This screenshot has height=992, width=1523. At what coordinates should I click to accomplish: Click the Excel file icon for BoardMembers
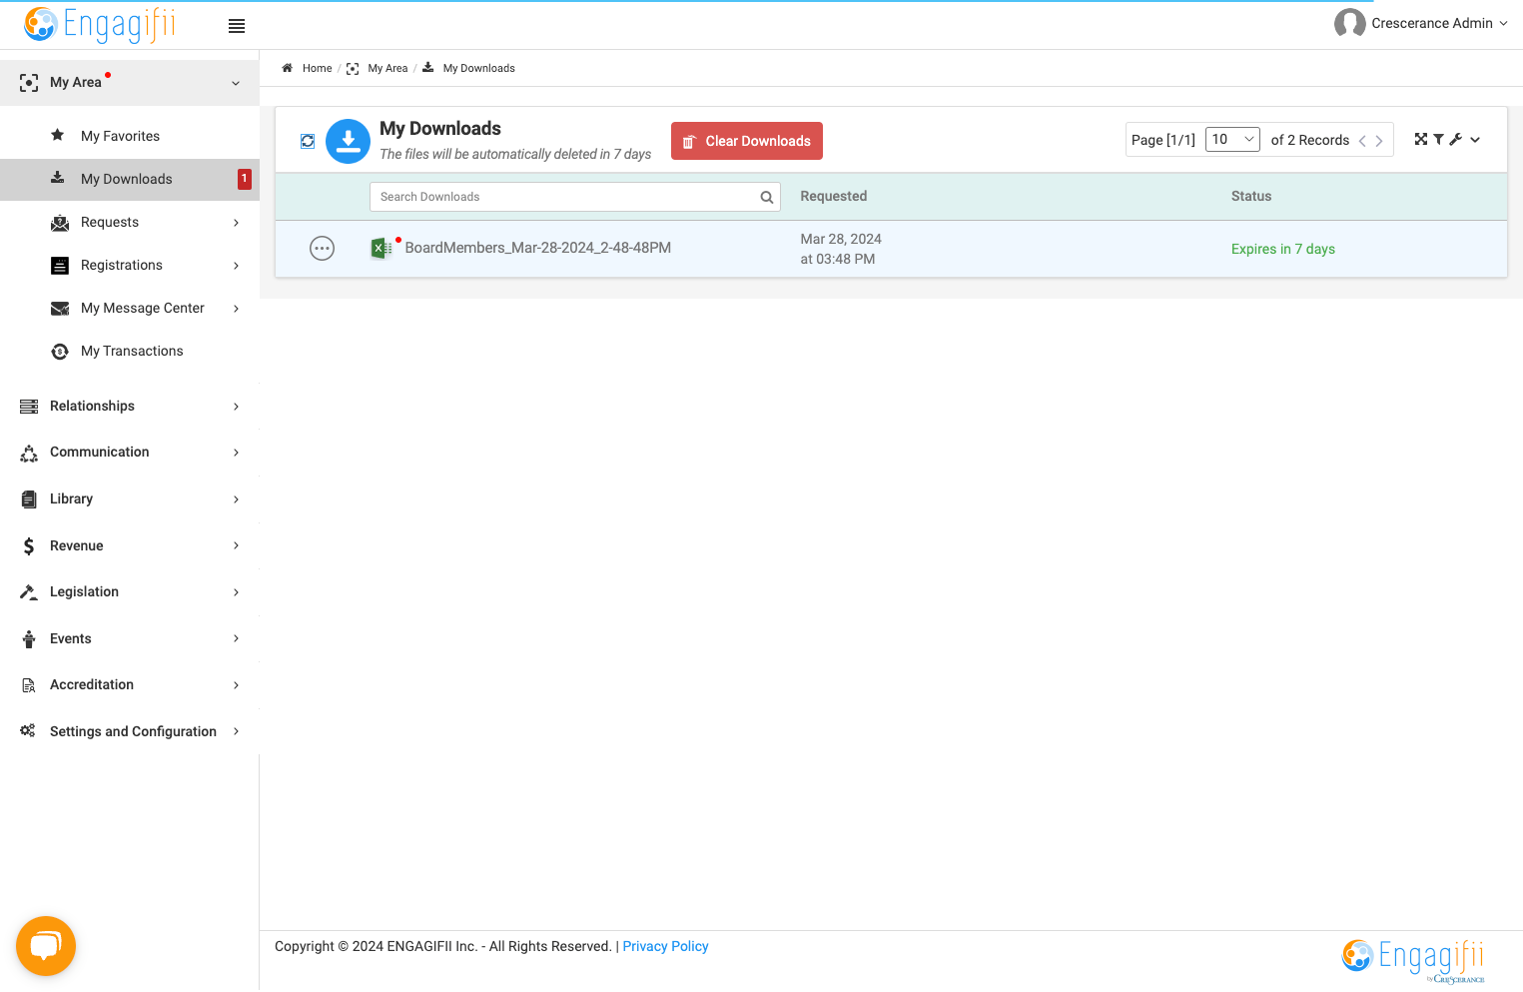click(x=381, y=248)
